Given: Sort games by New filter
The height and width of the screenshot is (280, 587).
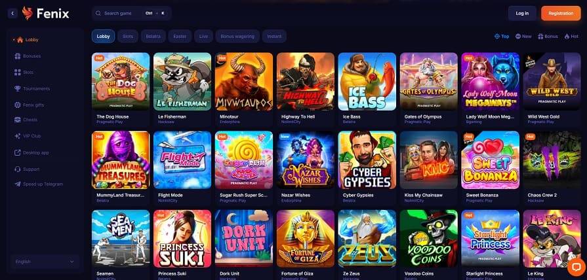Looking at the screenshot, I should [x=523, y=36].
